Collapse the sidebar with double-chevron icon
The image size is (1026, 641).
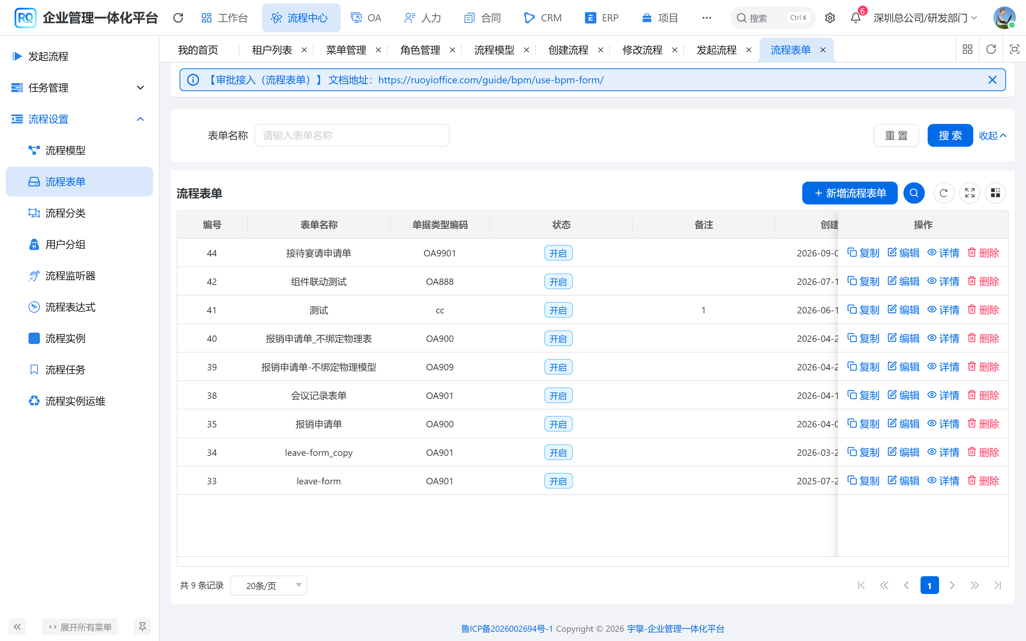(x=17, y=627)
